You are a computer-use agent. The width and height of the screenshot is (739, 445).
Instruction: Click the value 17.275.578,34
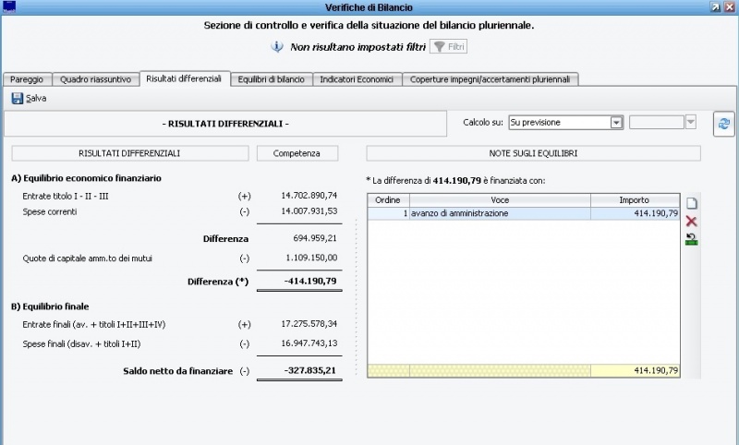point(309,324)
